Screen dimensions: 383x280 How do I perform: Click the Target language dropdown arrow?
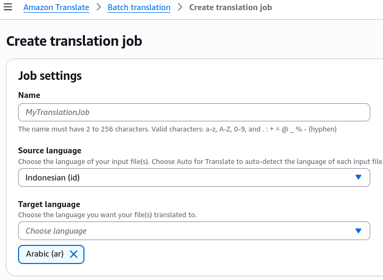(358, 231)
